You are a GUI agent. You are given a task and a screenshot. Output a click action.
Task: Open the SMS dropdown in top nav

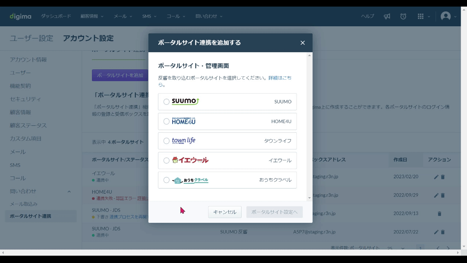[x=149, y=16]
